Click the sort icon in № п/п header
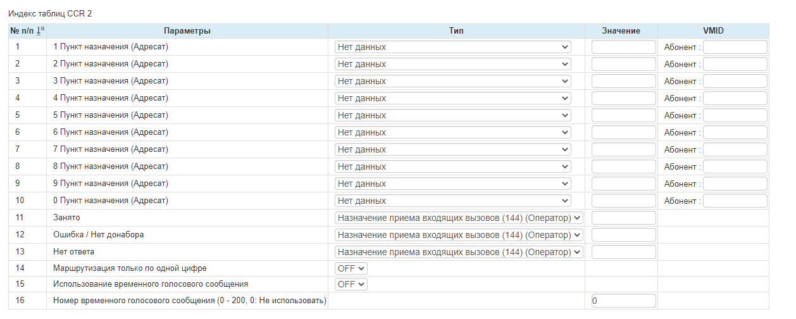This screenshot has height=319, width=796. [40, 30]
